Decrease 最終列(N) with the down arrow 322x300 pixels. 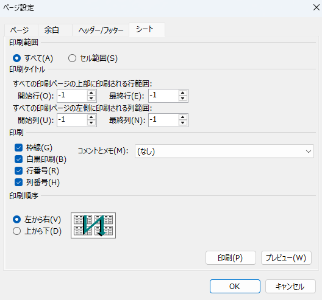(183, 123)
